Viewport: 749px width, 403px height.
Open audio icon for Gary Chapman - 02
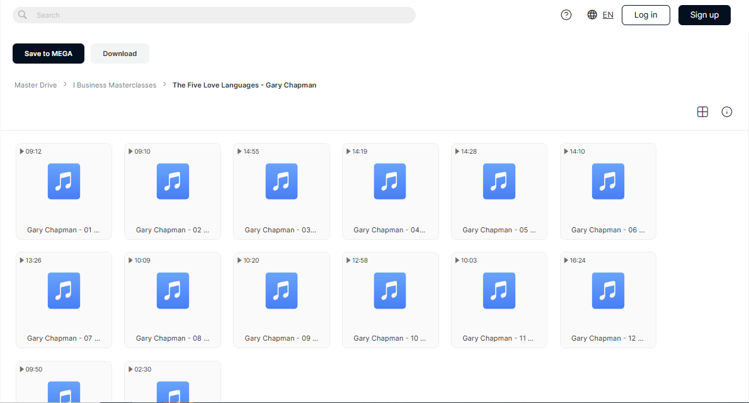(173, 181)
